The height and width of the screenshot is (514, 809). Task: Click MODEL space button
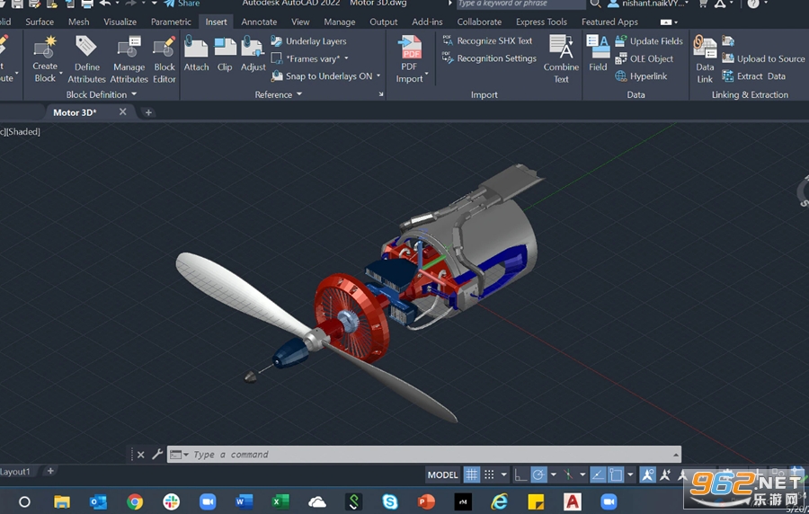click(442, 474)
